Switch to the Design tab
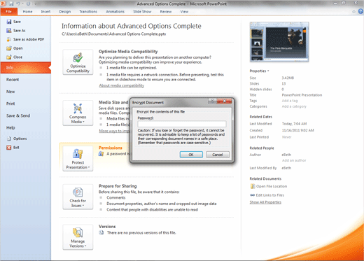This screenshot has height=261, width=364. pyautogui.click(x=65, y=11)
